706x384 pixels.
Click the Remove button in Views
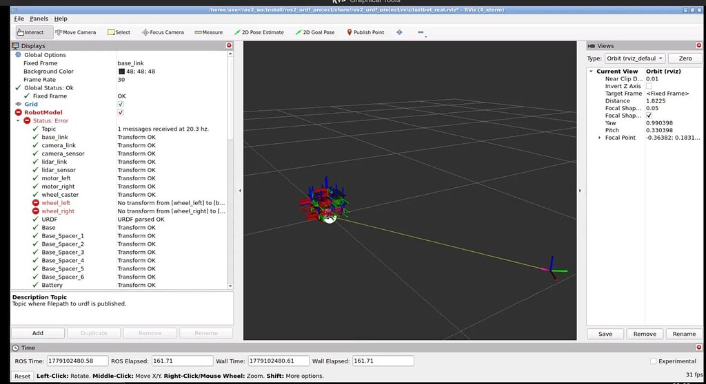(x=645, y=334)
